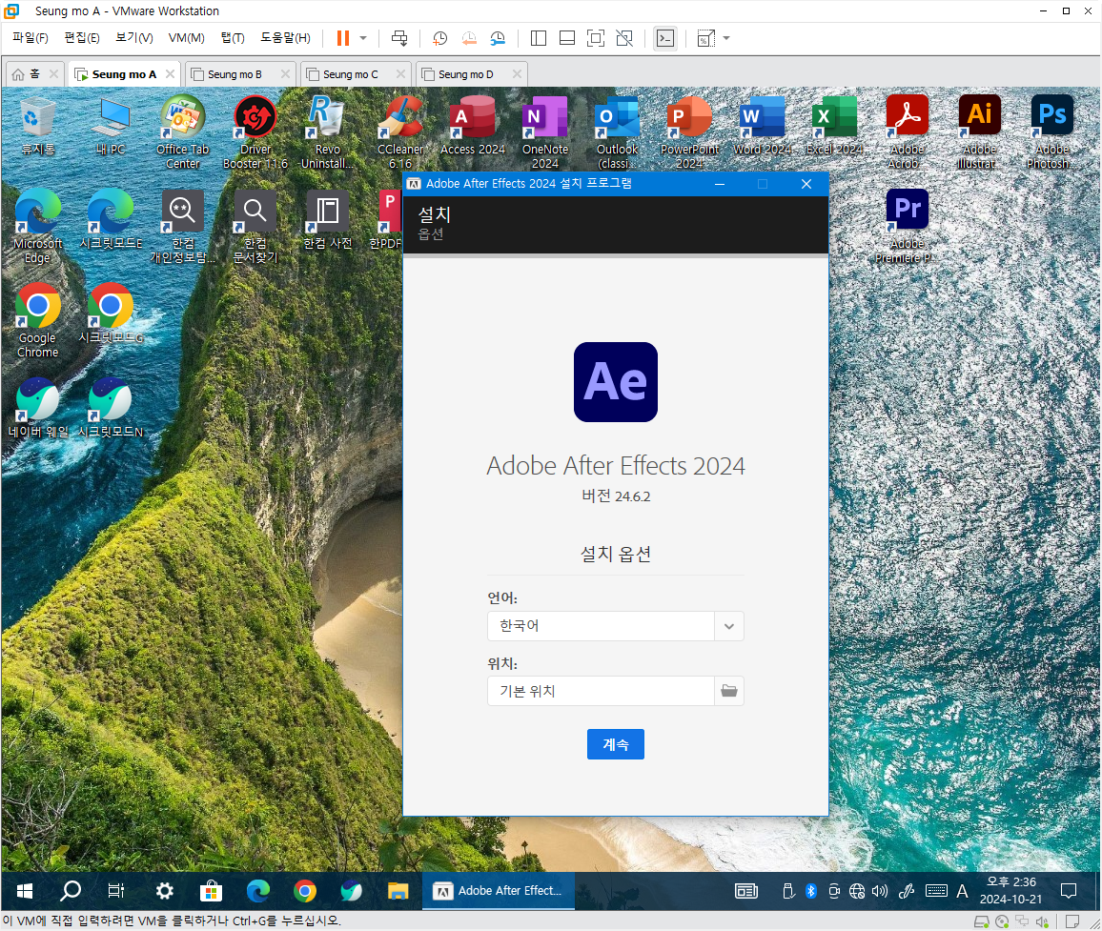The image size is (1102, 931).
Task: Click the Adobe After Effect... taskbar button
Action: click(x=499, y=891)
